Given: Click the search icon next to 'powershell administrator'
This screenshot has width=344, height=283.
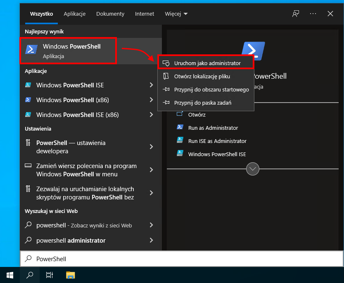Looking at the screenshot, I should click(x=28, y=240).
